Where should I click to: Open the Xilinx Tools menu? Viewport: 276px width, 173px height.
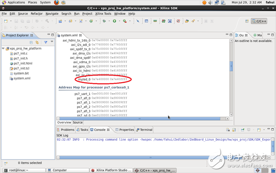(103, 13)
